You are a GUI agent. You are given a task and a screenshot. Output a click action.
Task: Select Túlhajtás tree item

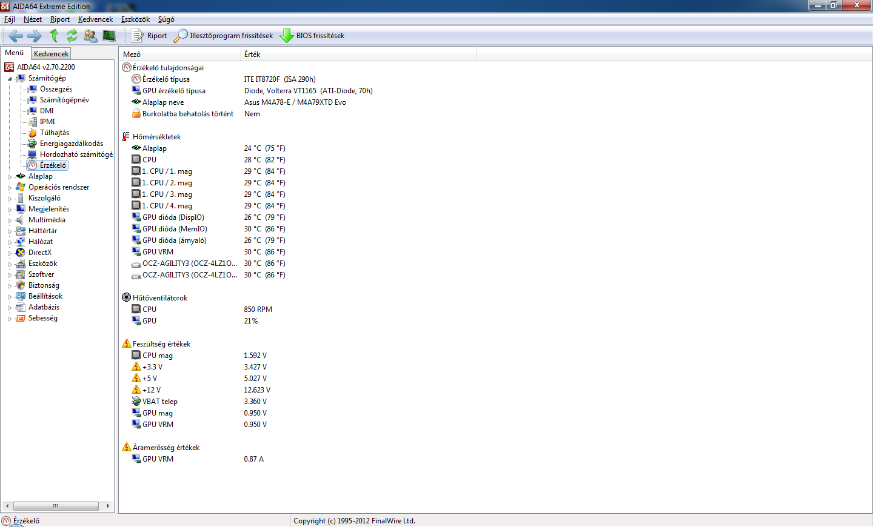click(55, 133)
